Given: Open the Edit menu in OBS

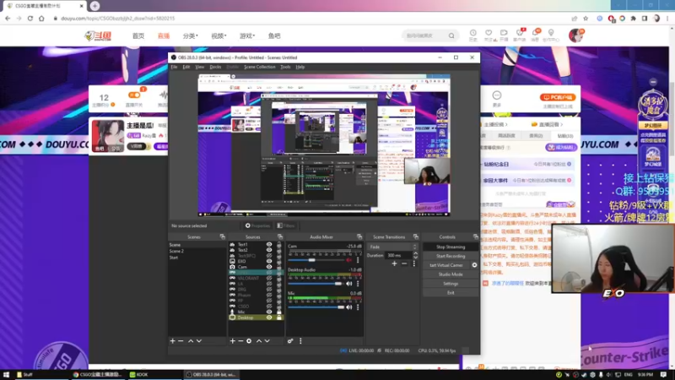Looking at the screenshot, I should (186, 67).
